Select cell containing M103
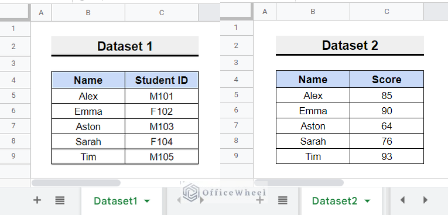Image resolution: width=448 pixels, height=215 pixels. point(162,127)
